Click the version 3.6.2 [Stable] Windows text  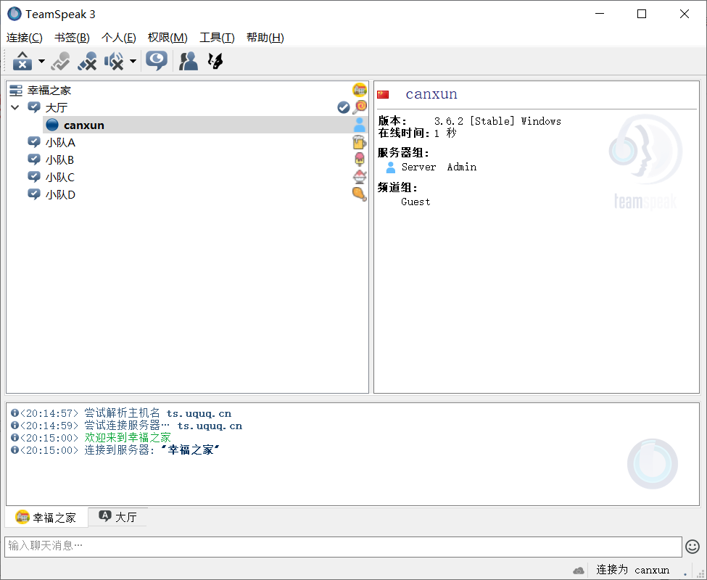pyautogui.click(x=497, y=121)
